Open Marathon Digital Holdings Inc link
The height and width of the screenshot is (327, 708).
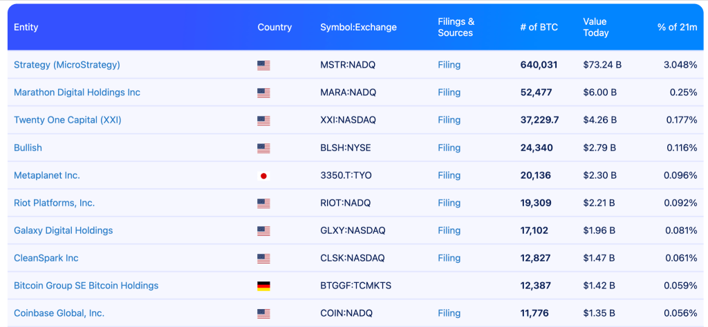coord(77,92)
